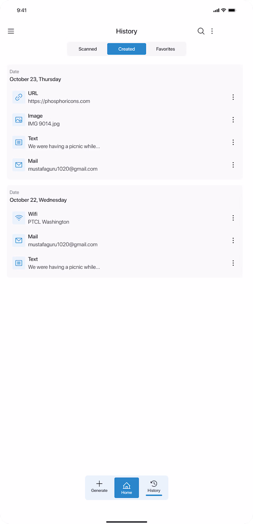The image size is (253, 524).
Task: Open options for the phosphoricons URL entry
Action: tap(233, 97)
